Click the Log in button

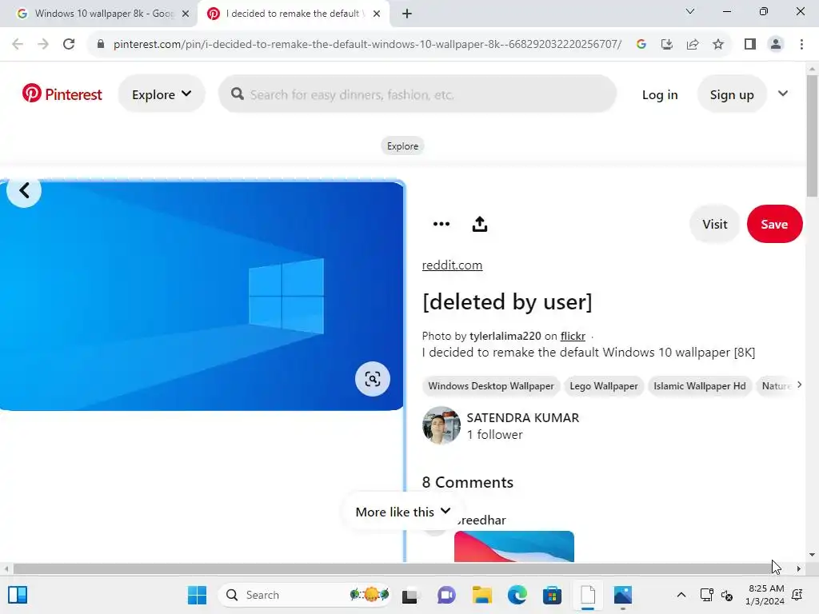tap(660, 94)
